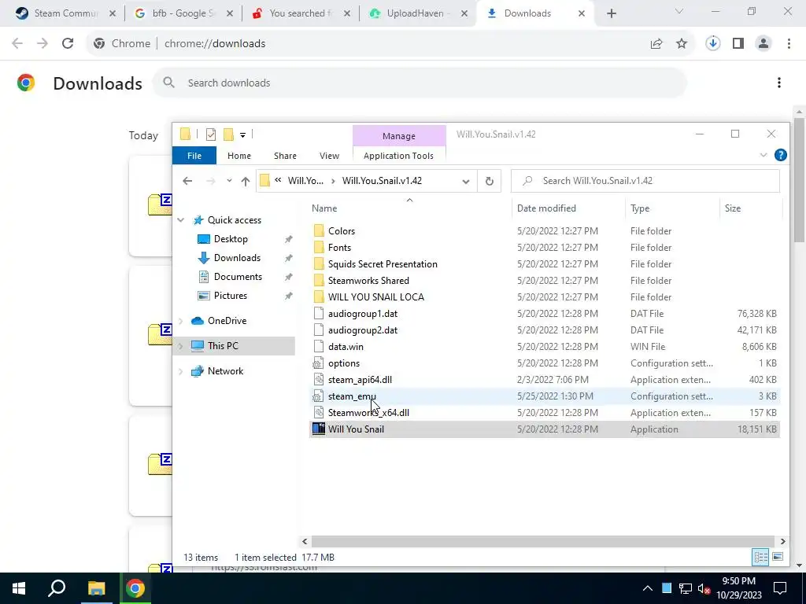The image size is (806, 604).
Task: Reload the Chrome page
Action: click(x=68, y=44)
